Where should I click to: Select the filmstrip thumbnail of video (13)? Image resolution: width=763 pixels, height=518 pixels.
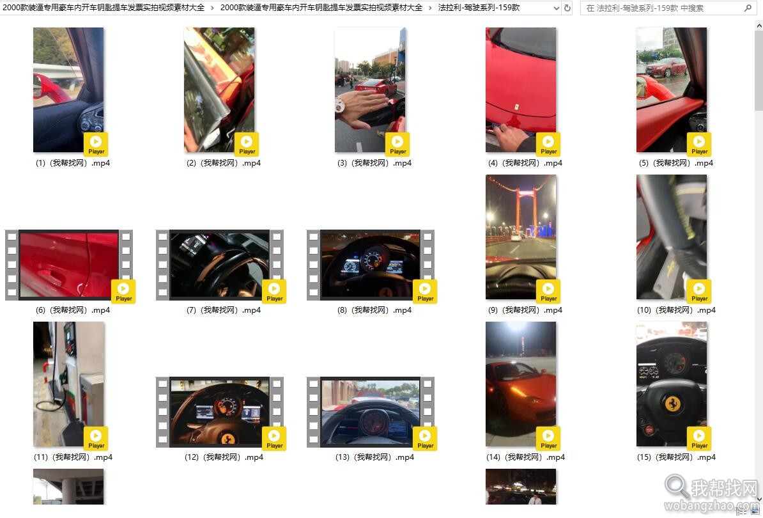(370, 412)
